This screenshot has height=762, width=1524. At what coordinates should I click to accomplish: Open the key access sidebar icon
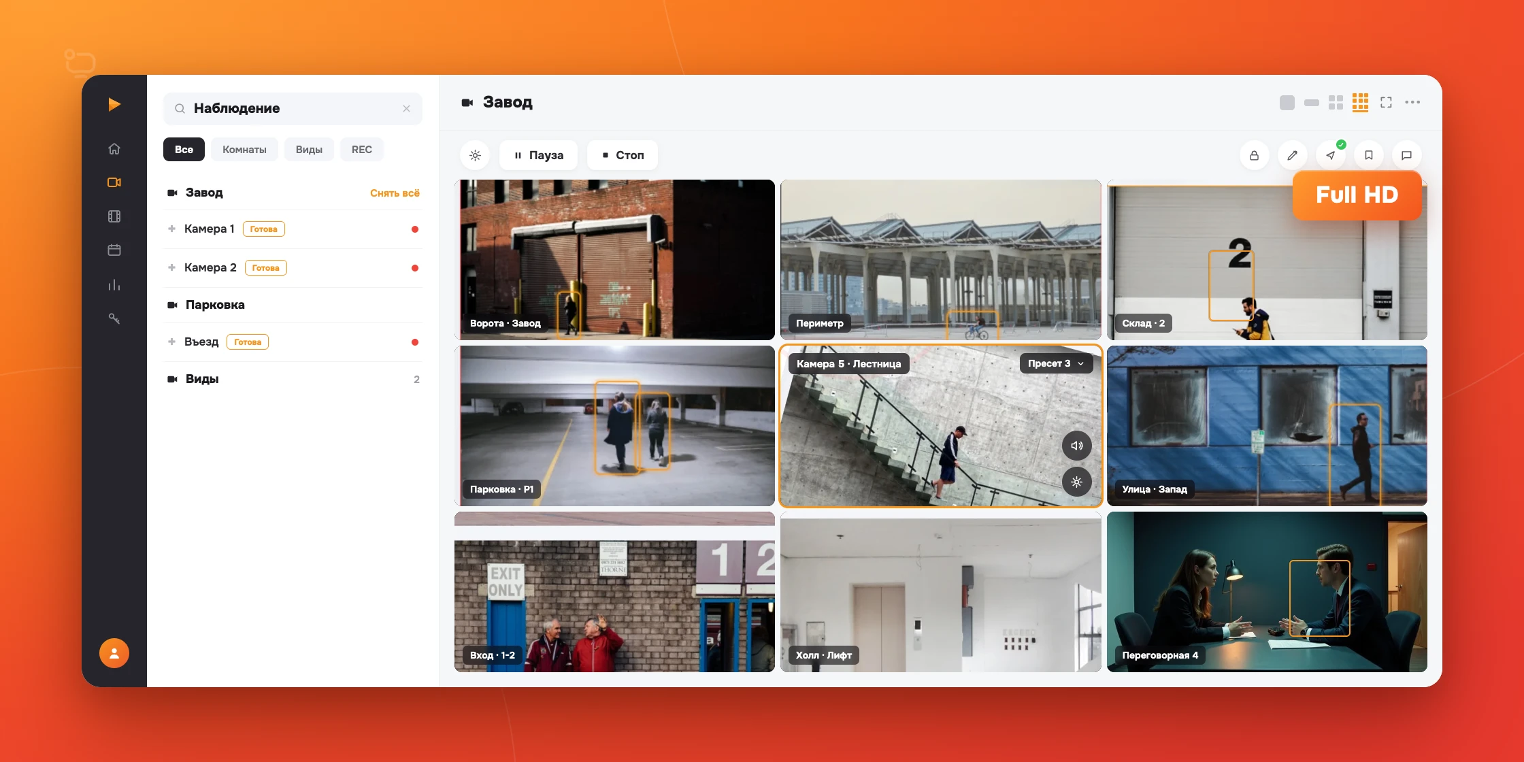pyautogui.click(x=114, y=318)
